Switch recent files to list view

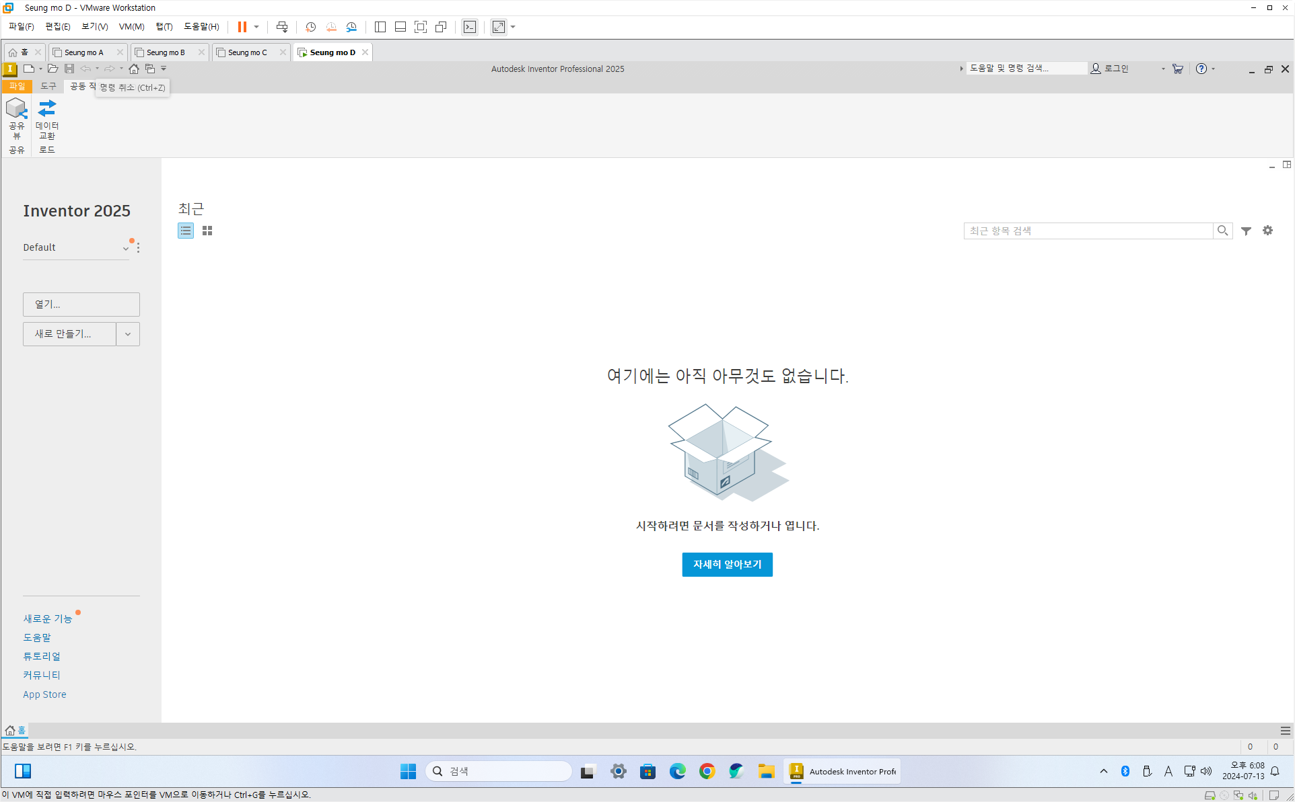(x=186, y=231)
